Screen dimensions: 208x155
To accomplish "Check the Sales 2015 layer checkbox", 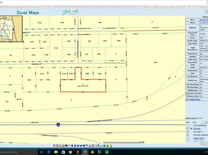I will pos(188,138).
